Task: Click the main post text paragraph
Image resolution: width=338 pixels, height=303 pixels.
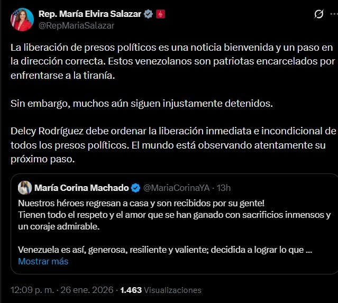Action: (x=169, y=61)
